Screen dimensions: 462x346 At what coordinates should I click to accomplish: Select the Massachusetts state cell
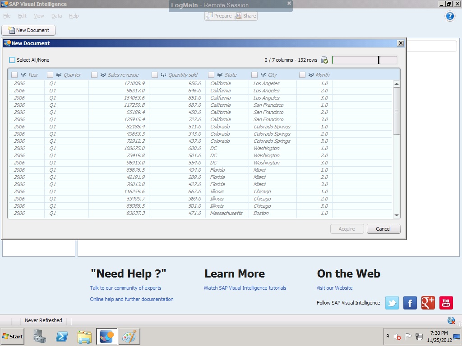(x=227, y=213)
